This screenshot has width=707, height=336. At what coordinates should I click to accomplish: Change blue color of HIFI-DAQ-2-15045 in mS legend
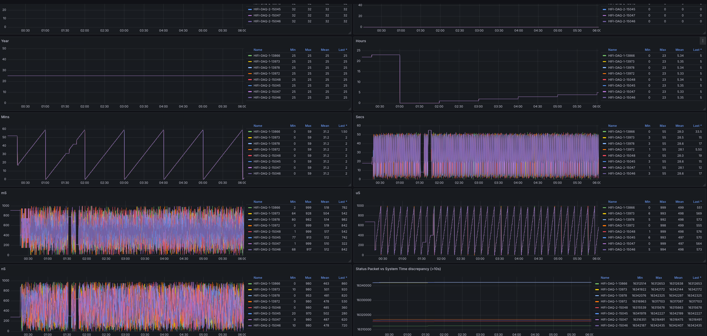(250, 237)
